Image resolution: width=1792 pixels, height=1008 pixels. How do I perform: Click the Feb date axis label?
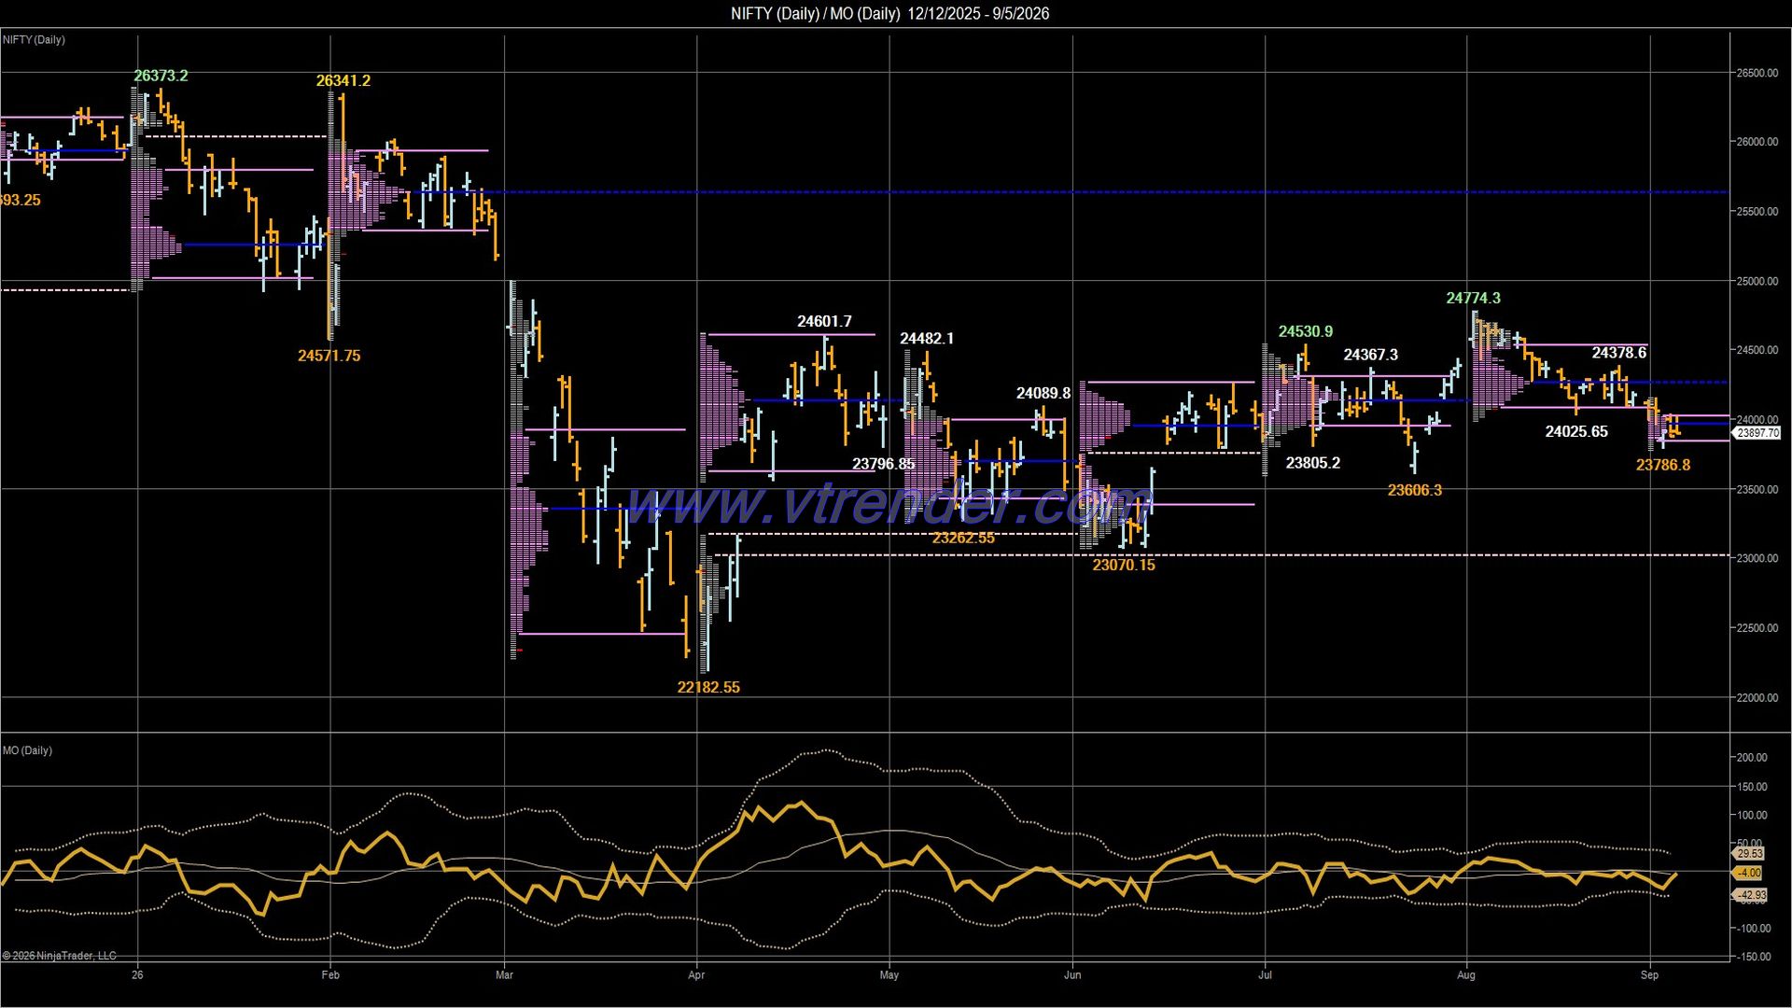(330, 975)
